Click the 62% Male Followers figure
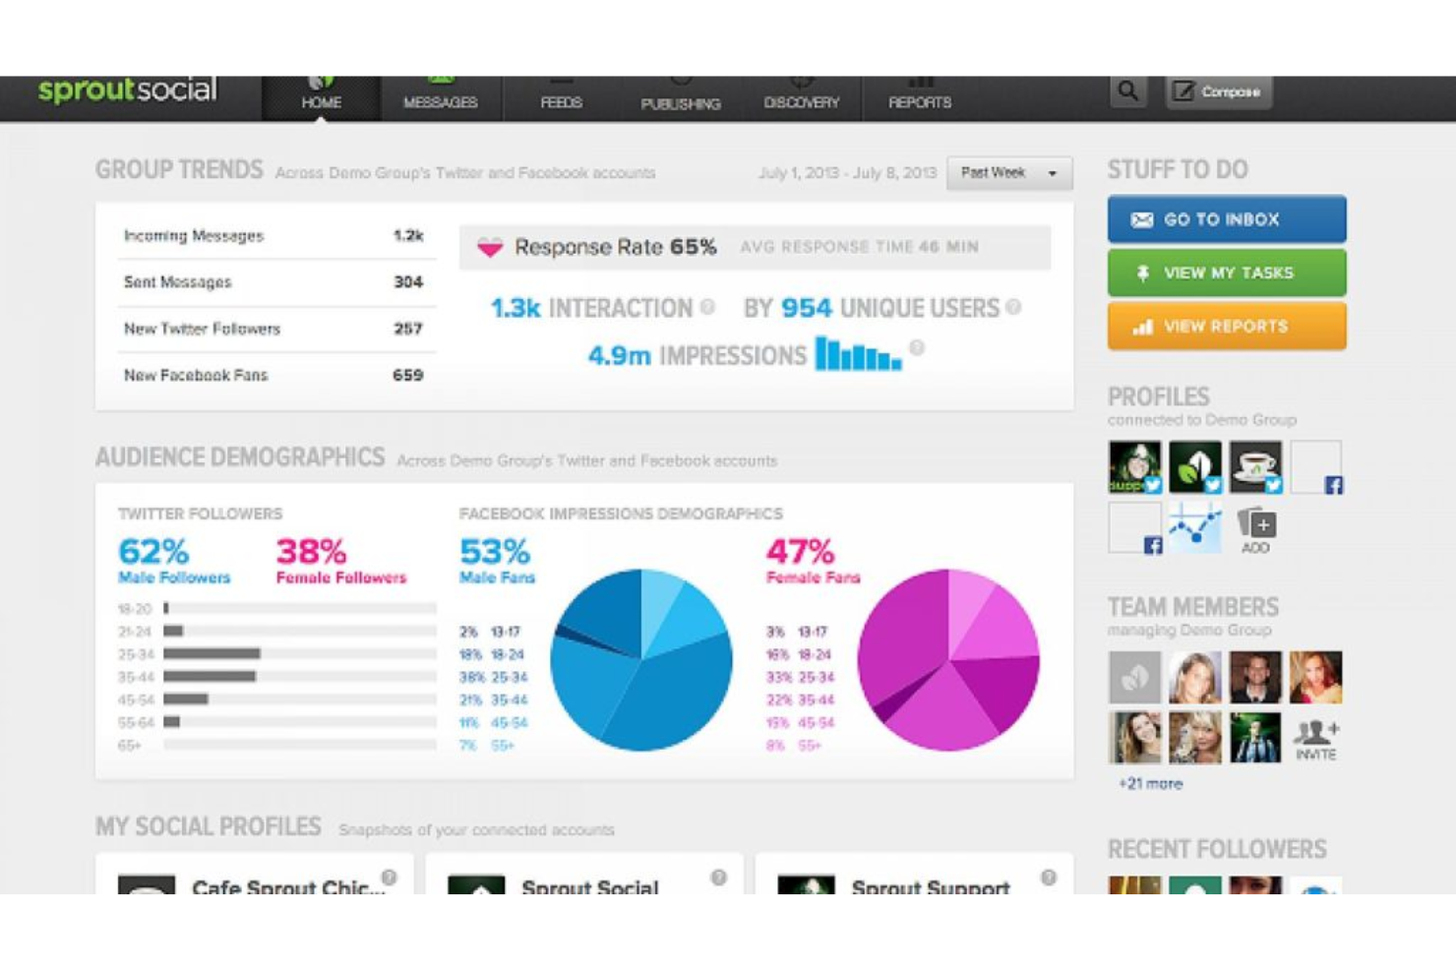This screenshot has height=971, width=1456. point(174,561)
